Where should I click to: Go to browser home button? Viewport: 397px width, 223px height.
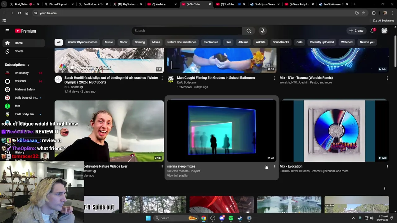[27, 13]
